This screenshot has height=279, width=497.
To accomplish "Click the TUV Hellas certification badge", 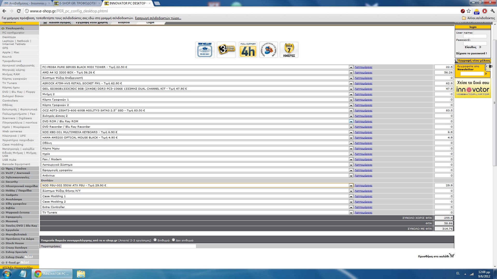I will click(x=205, y=50).
